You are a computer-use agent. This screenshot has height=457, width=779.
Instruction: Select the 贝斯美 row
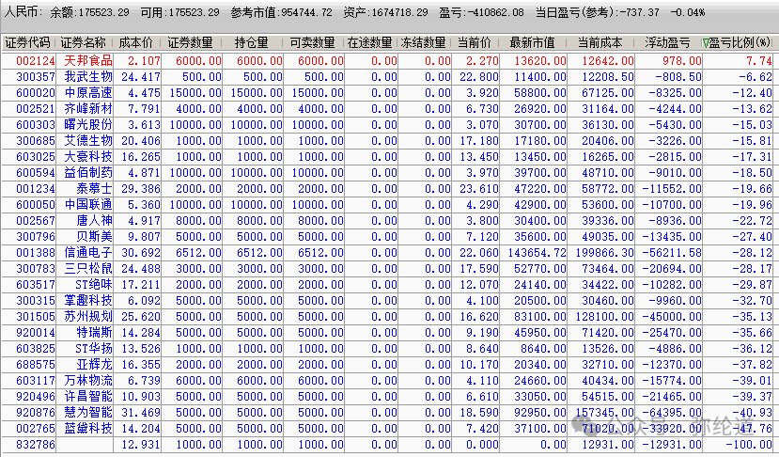(x=387, y=236)
